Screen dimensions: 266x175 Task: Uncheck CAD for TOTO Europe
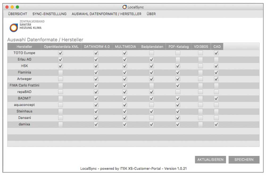pos(216,53)
